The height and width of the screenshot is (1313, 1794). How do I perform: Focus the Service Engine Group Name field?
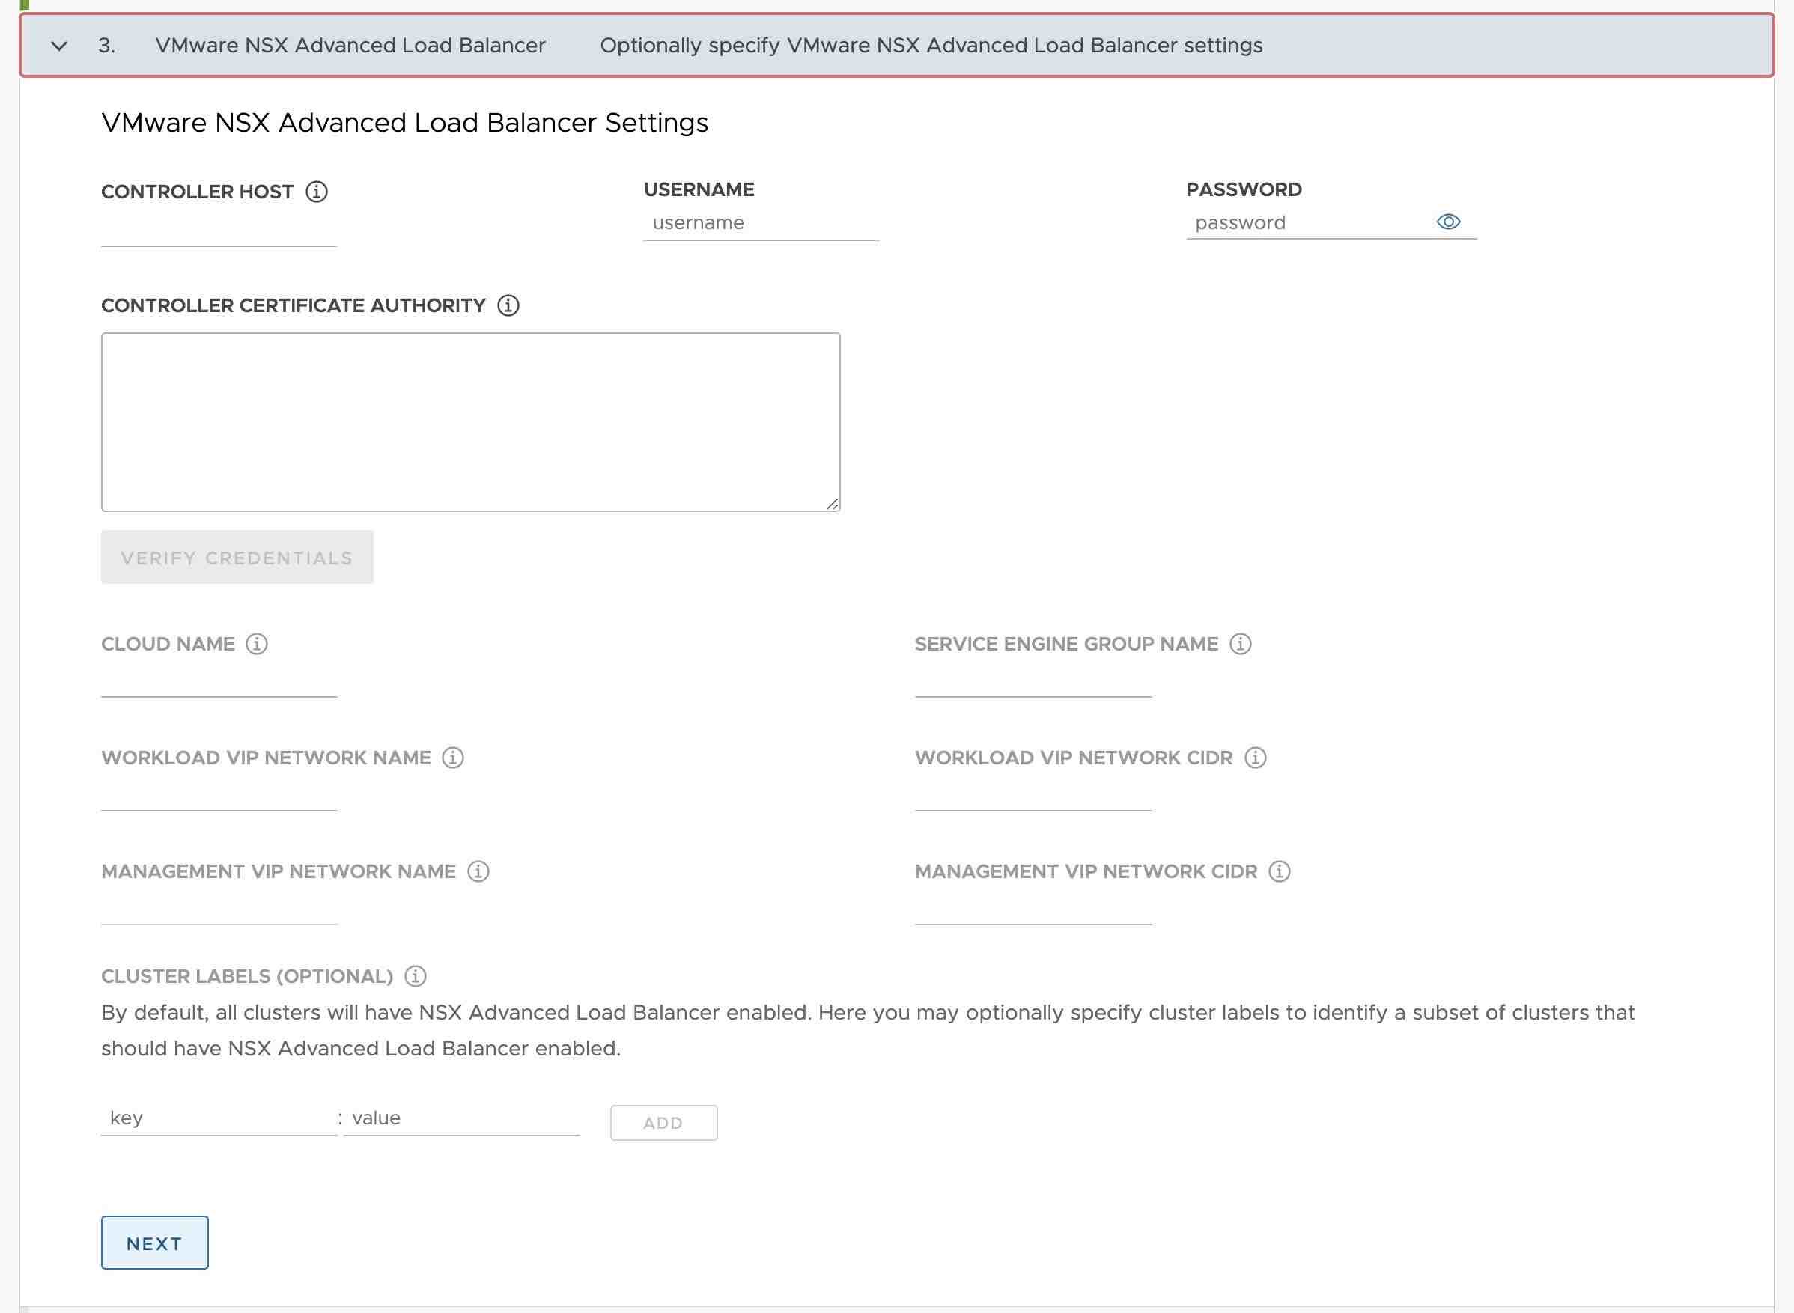tap(1033, 680)
